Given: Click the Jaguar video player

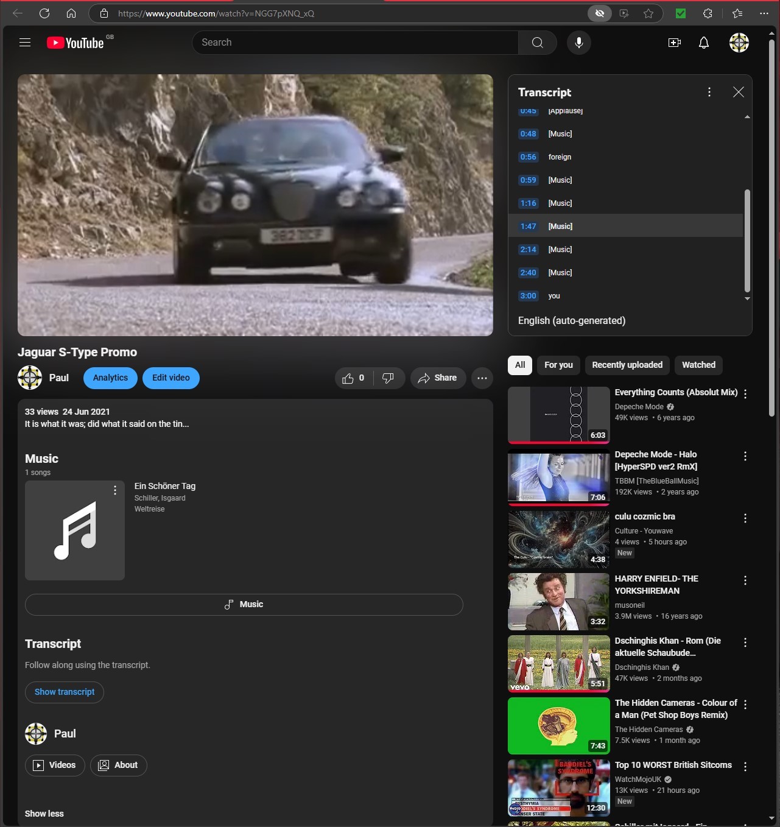Looking at the screenshot, I should pyautogui.click(x=255, y=205).
